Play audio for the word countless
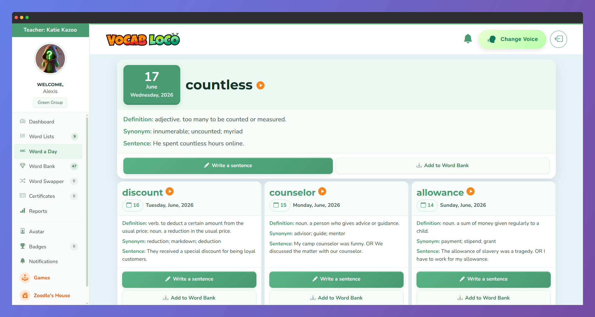The height and width of the screenshot is (317, 595). pyautogui.click(x=260, y=85)
